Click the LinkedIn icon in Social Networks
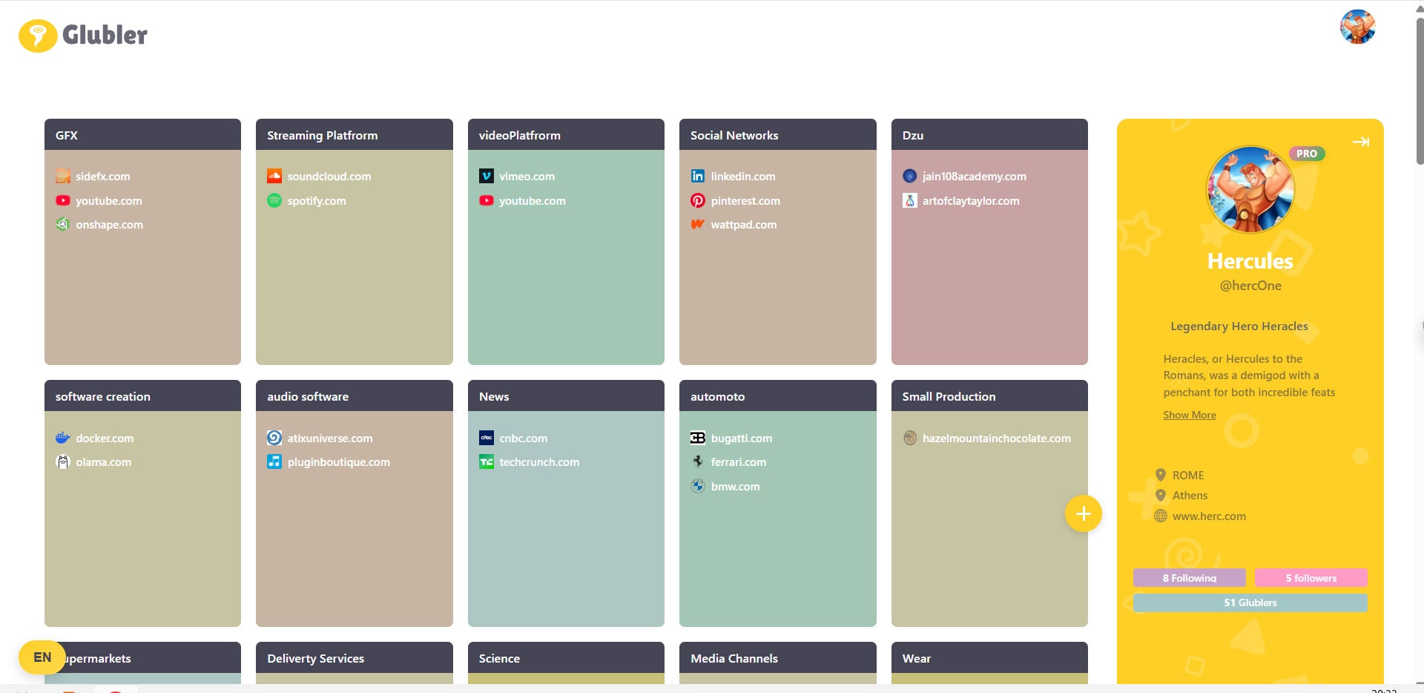 (x=697, y=176)
